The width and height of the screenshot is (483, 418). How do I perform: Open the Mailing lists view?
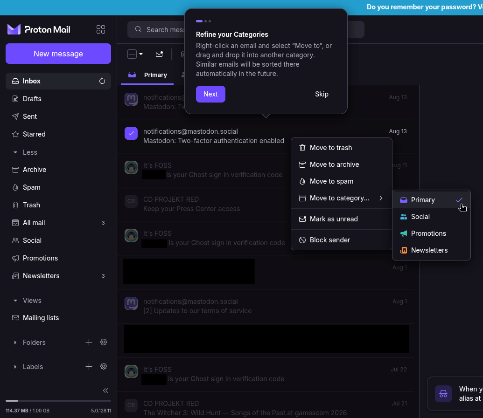pyautogui.click(x=58, y=318)
